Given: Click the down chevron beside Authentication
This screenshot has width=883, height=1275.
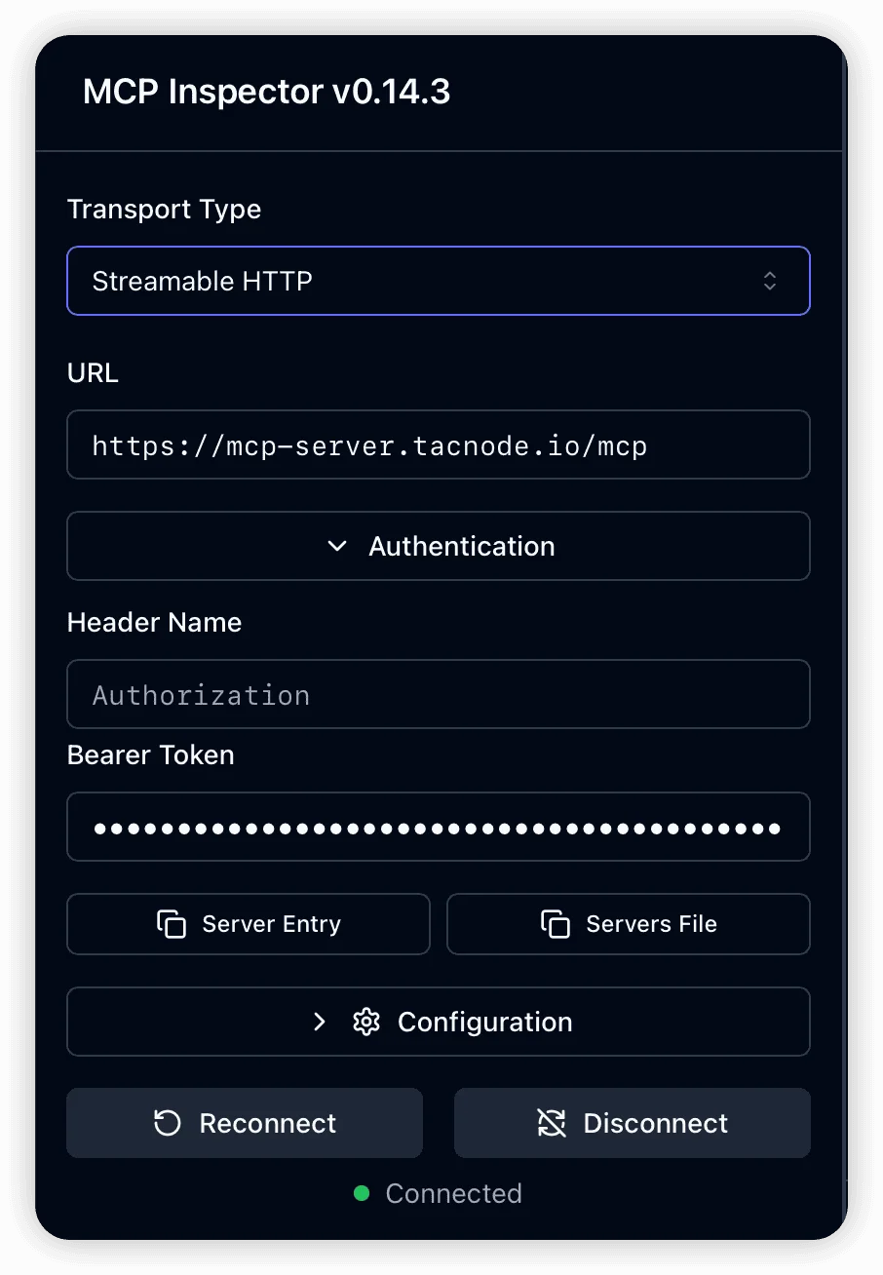Looking at the screenshot, I should pos(337,546).
